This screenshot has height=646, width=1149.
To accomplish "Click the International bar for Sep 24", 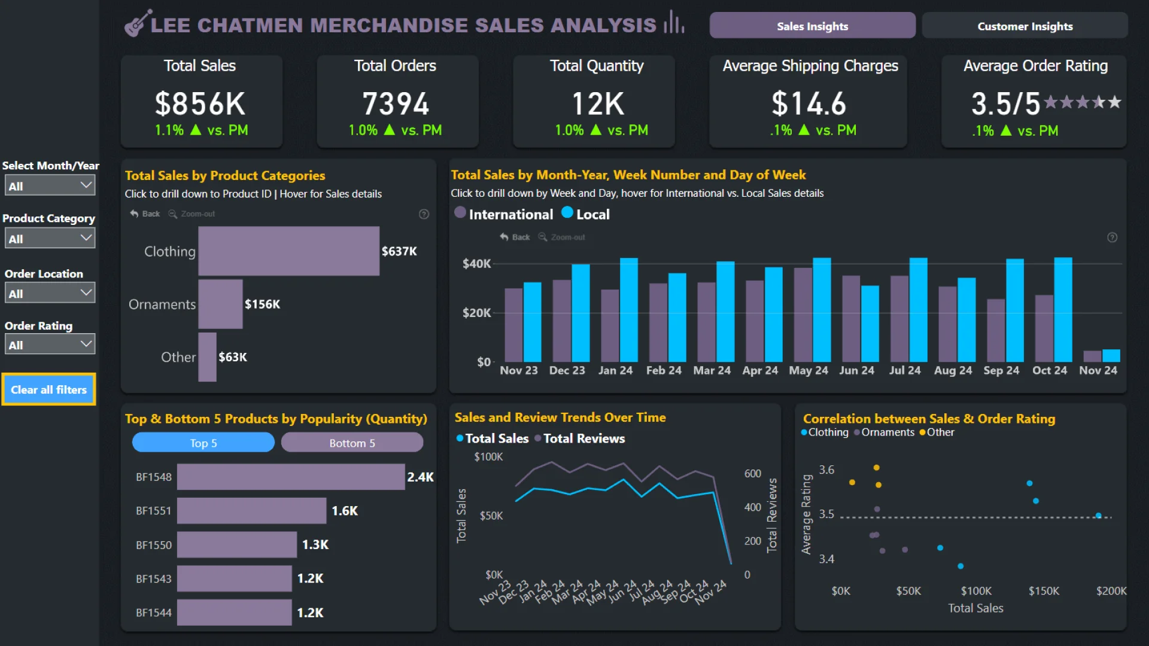I will [996, 330].
